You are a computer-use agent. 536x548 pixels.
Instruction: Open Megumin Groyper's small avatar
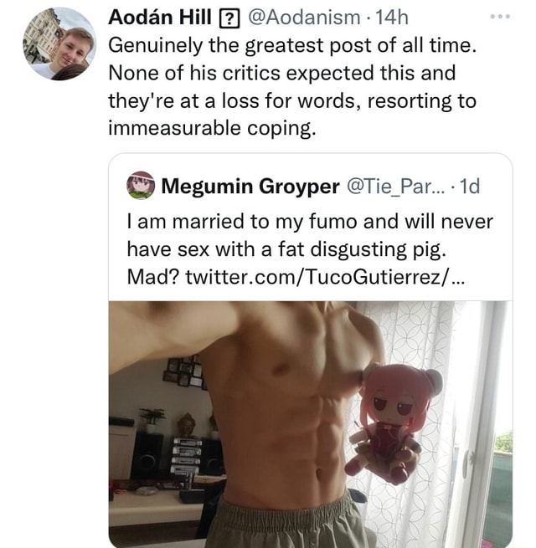[x=141, y=186]
